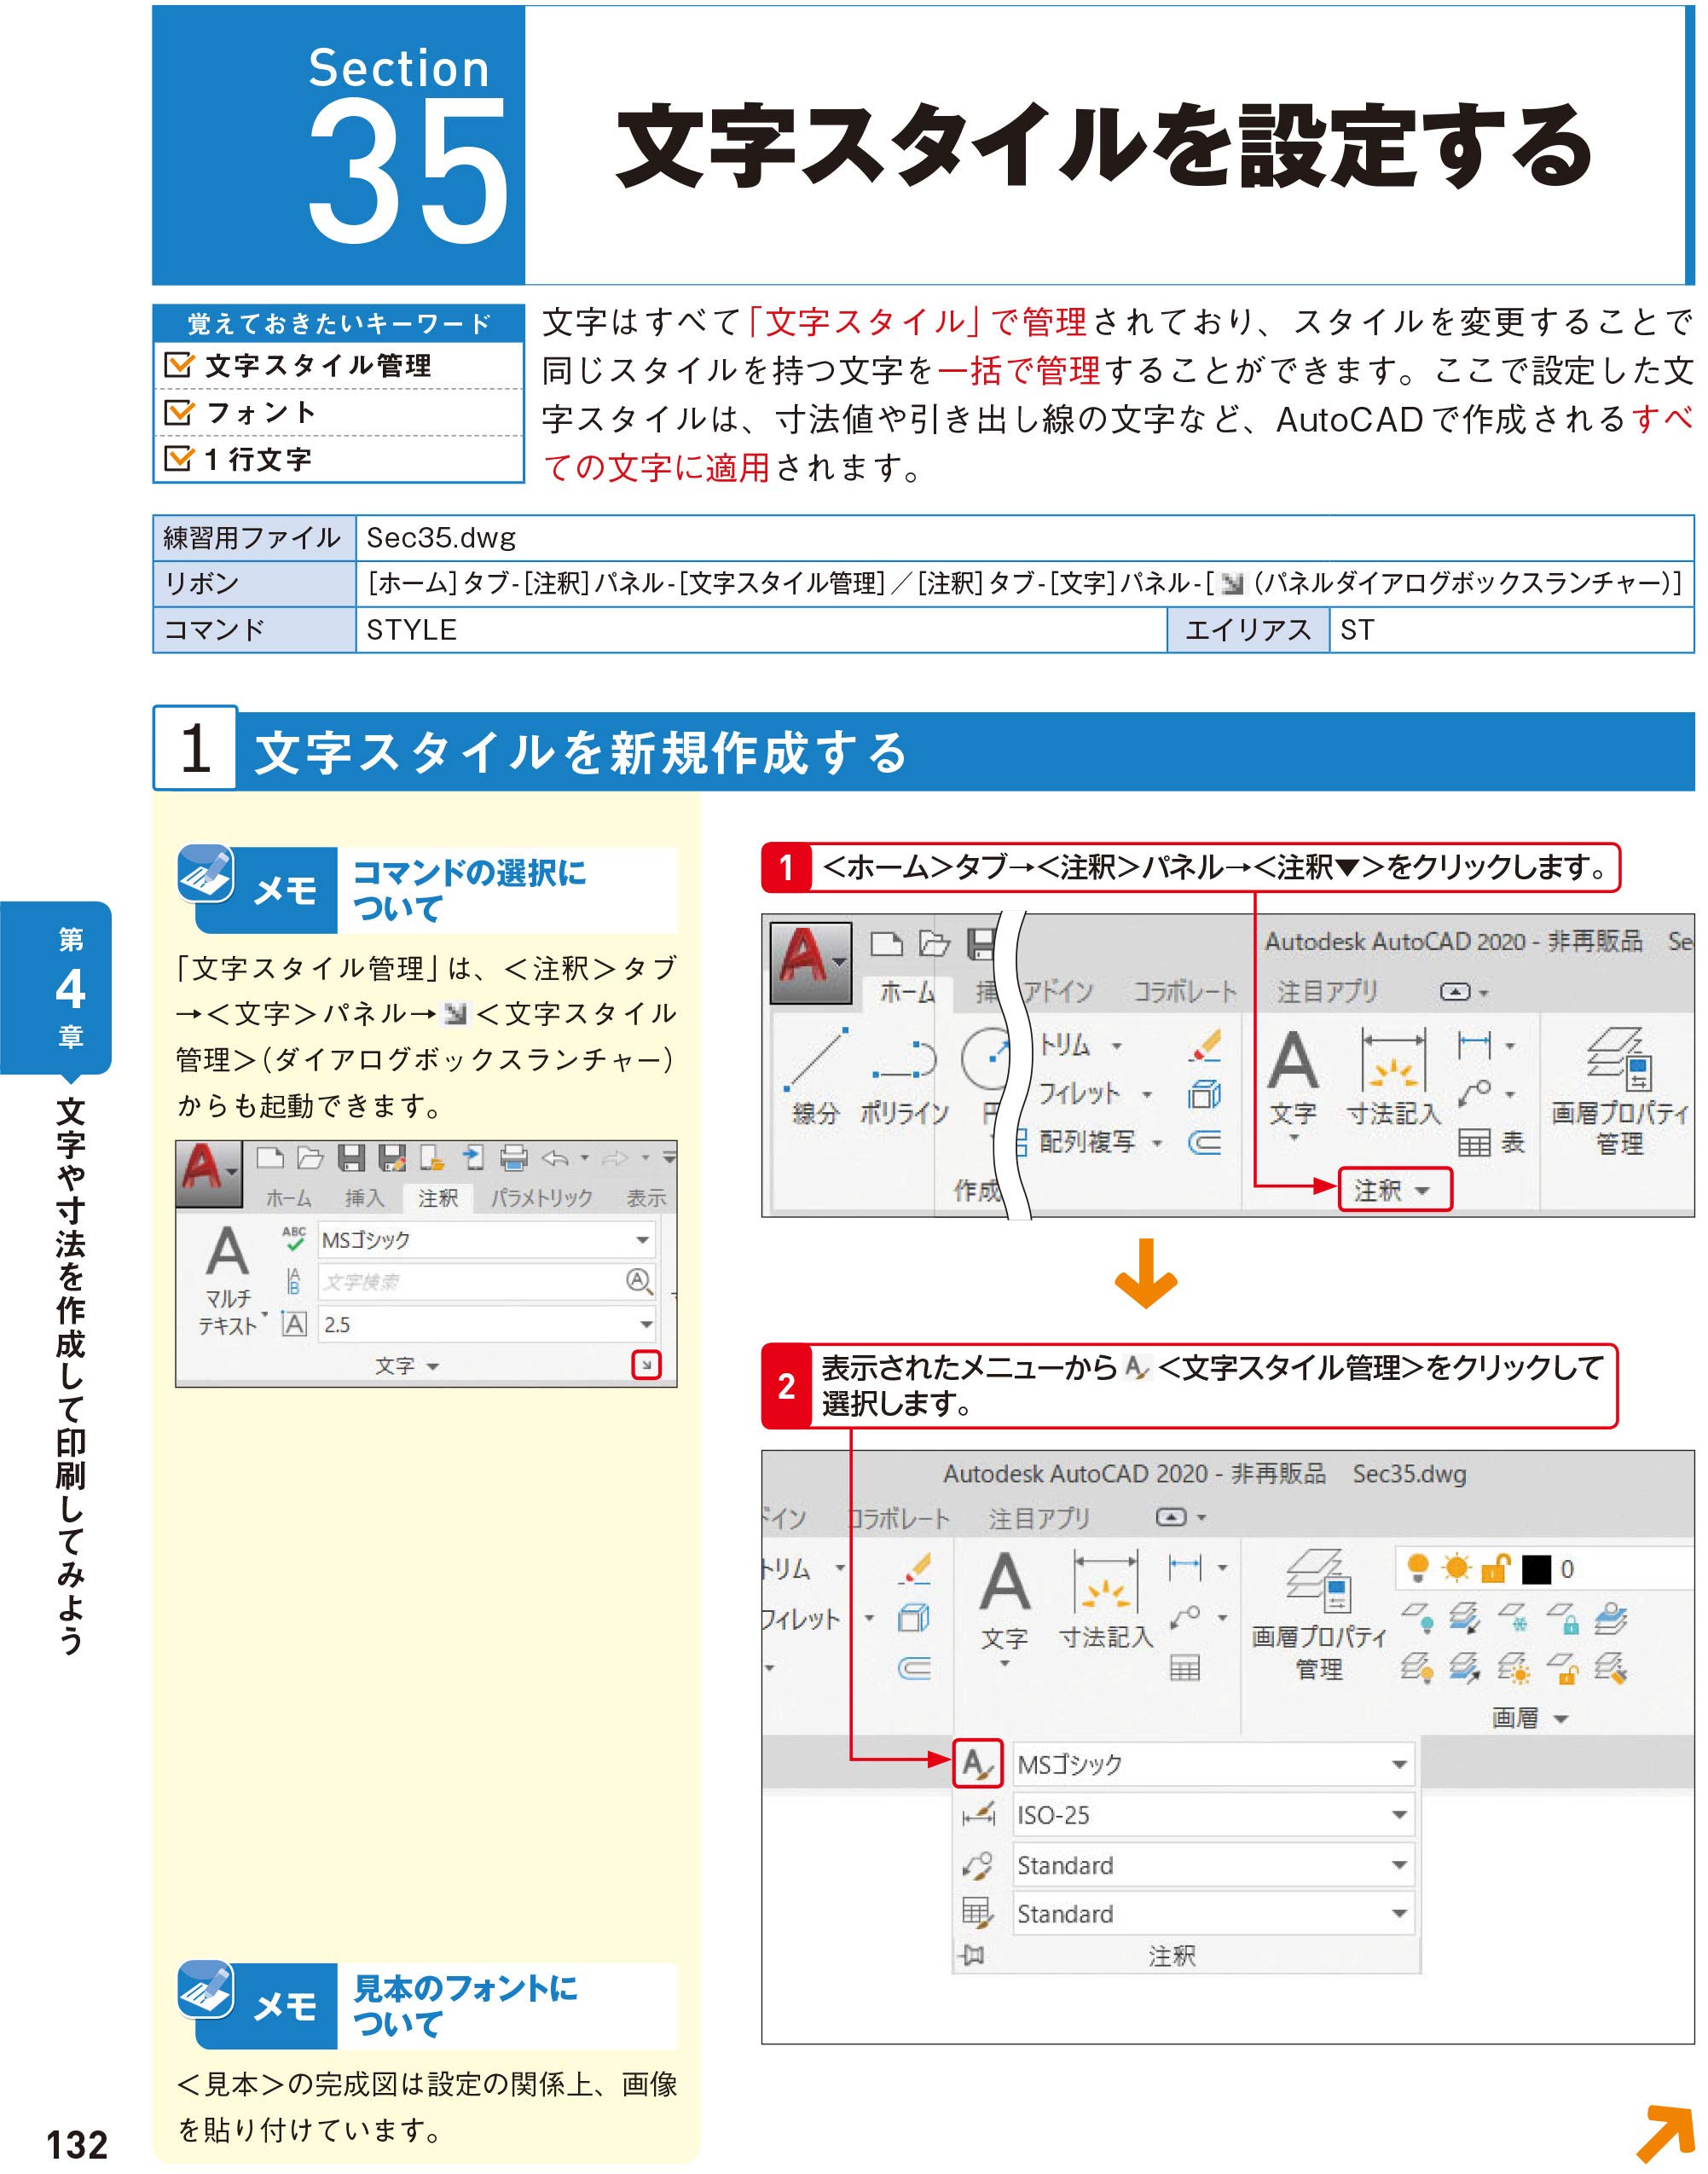Select the パラメトリック tab
This screenshot has height=2174, width=1708.
point(541,1198)
